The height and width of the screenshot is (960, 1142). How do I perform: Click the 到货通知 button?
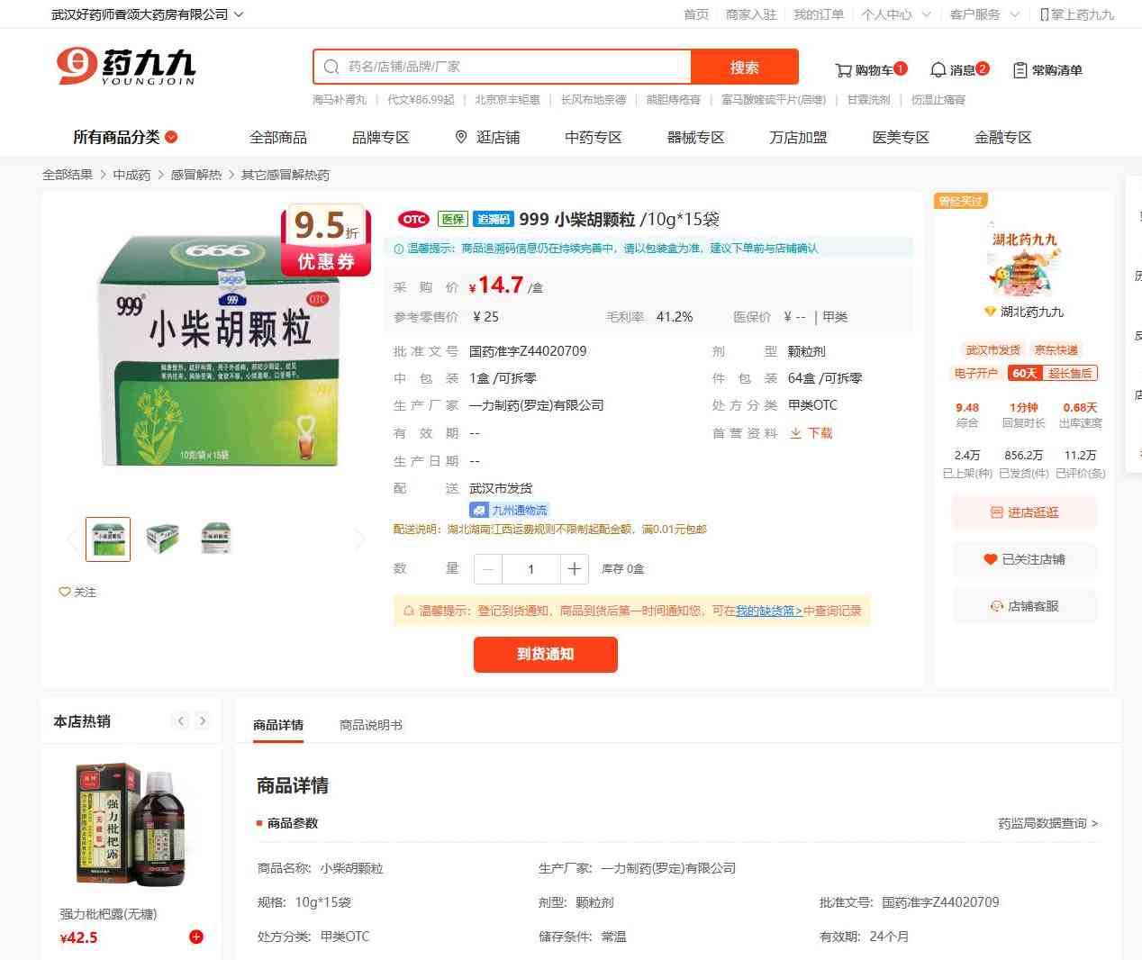click(x=546, y=655)
